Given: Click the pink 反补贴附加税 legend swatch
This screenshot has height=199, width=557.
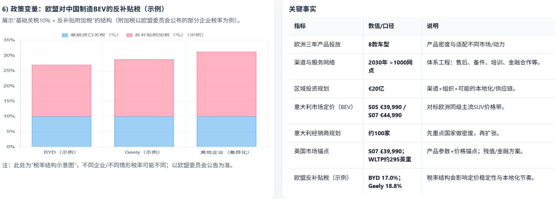Looking at the screenshot, I should 129,35.
